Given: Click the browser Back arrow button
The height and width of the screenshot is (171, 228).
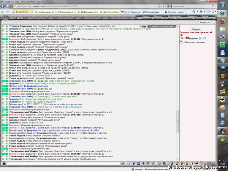Looking at the screenshot, I should point(3,6).
